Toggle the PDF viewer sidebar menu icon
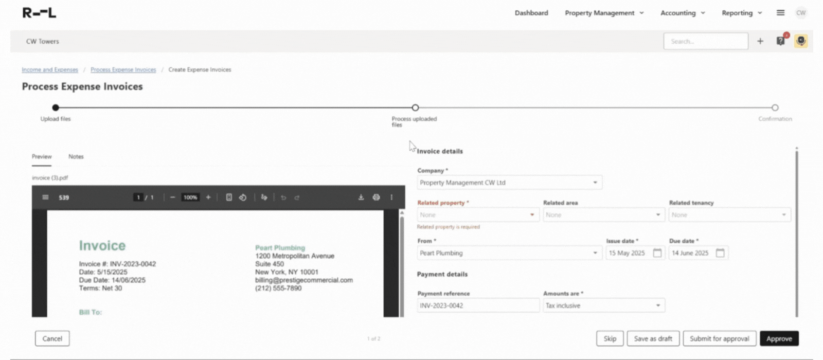The height and width of the screenshot is (360, 823). (45, 197)
